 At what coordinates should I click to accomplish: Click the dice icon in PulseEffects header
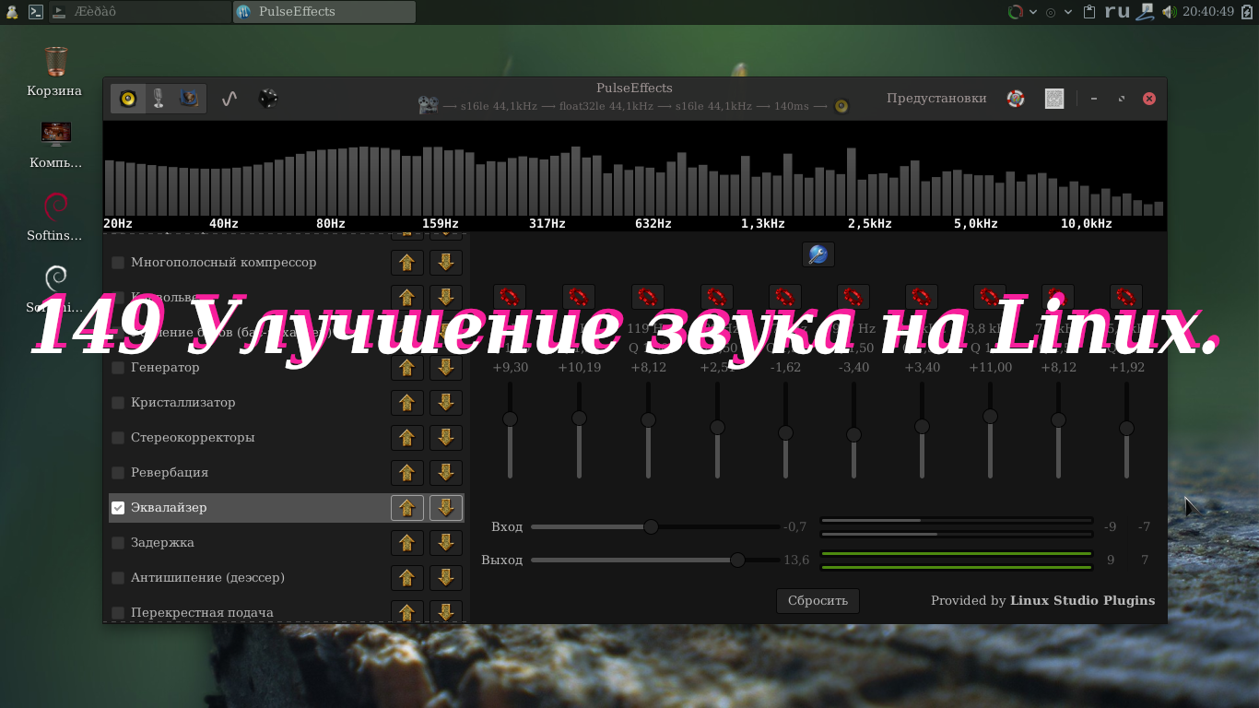[x=268, y=99]
